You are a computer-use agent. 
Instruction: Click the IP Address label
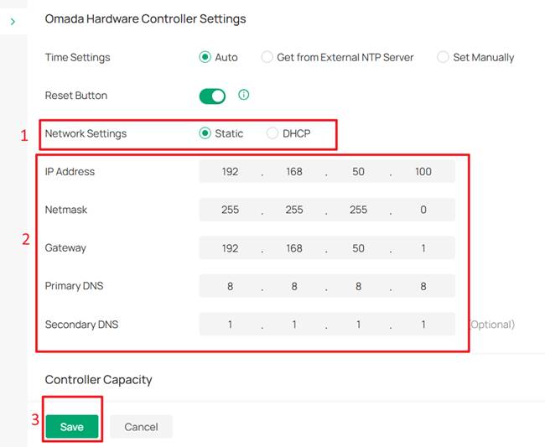tap(70, 171)
